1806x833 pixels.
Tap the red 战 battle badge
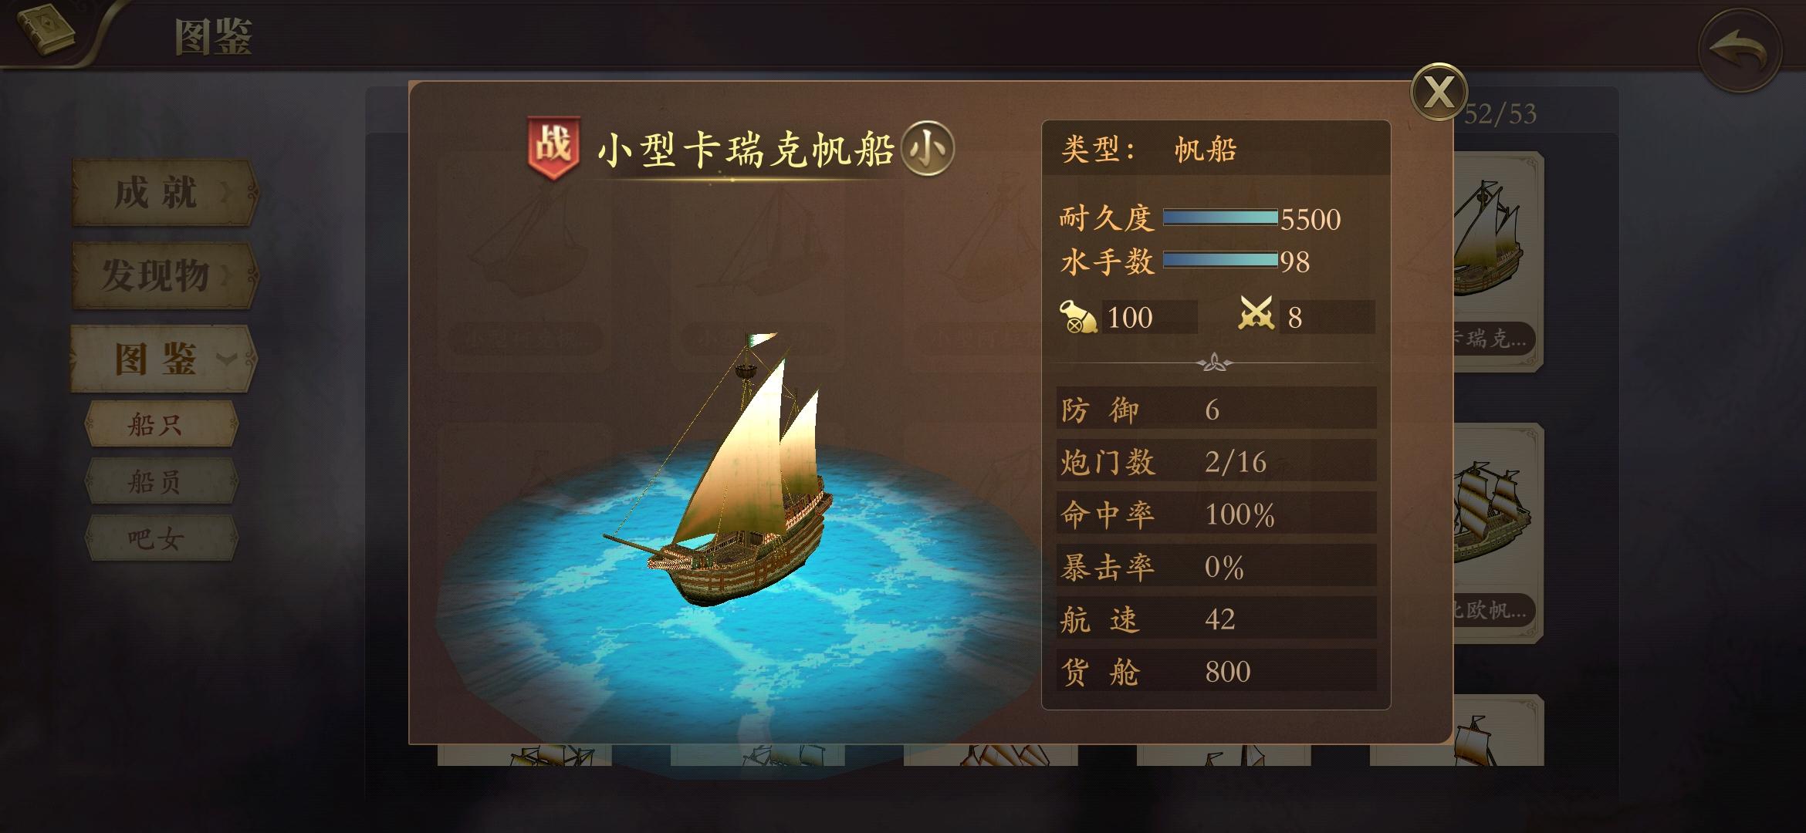553,147
